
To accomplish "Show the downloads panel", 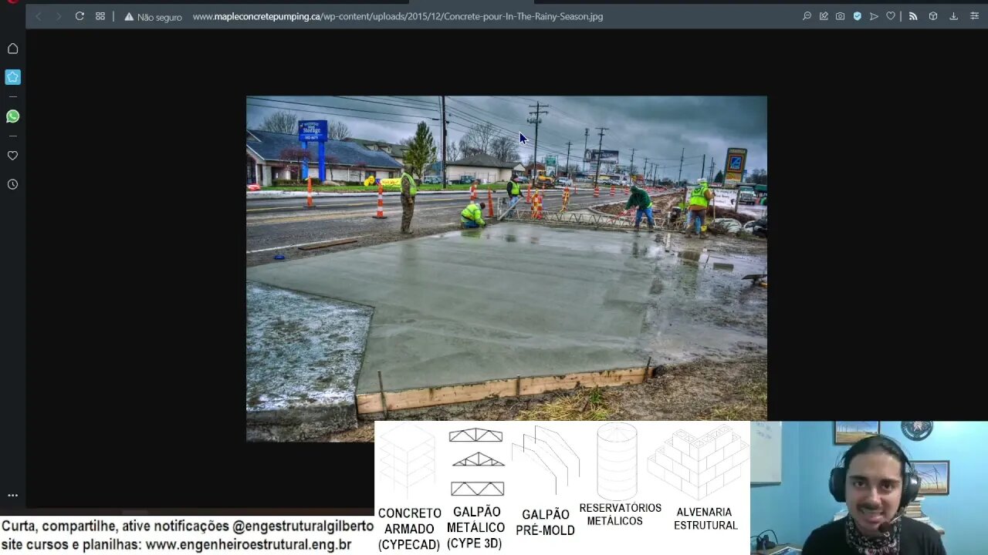I will tap(953, 16).
